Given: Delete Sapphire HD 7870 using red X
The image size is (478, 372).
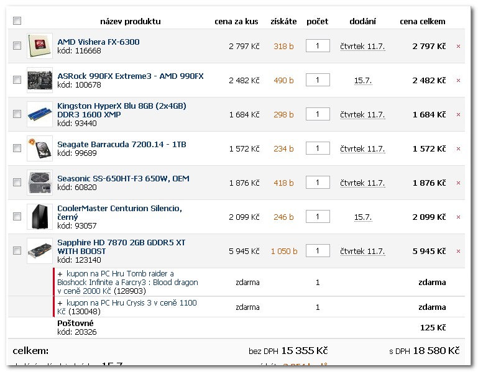Looking at the screenshot, I should [458, 252].
